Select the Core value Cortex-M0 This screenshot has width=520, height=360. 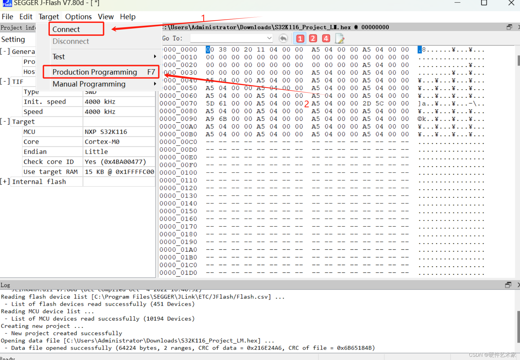coord(102,142)
